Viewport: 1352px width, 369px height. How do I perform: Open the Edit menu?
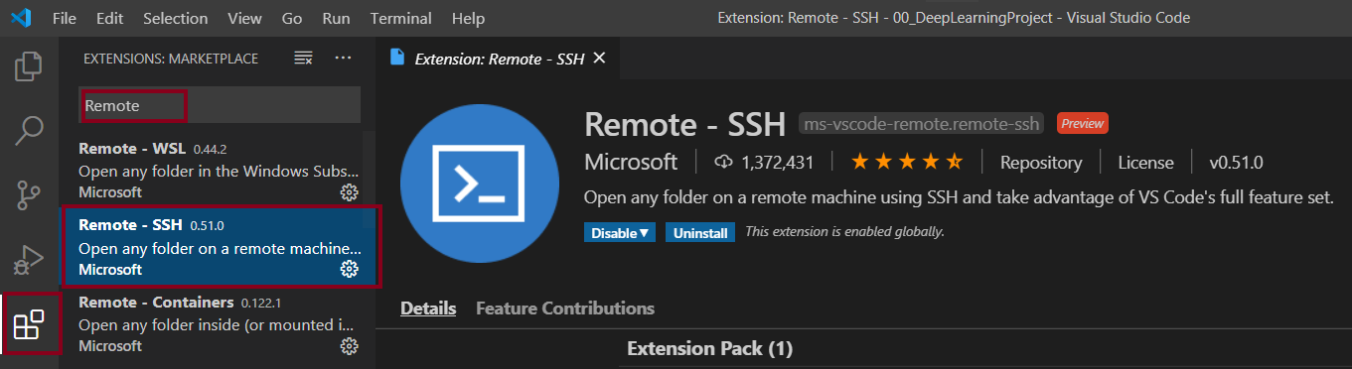coord(110,18)
